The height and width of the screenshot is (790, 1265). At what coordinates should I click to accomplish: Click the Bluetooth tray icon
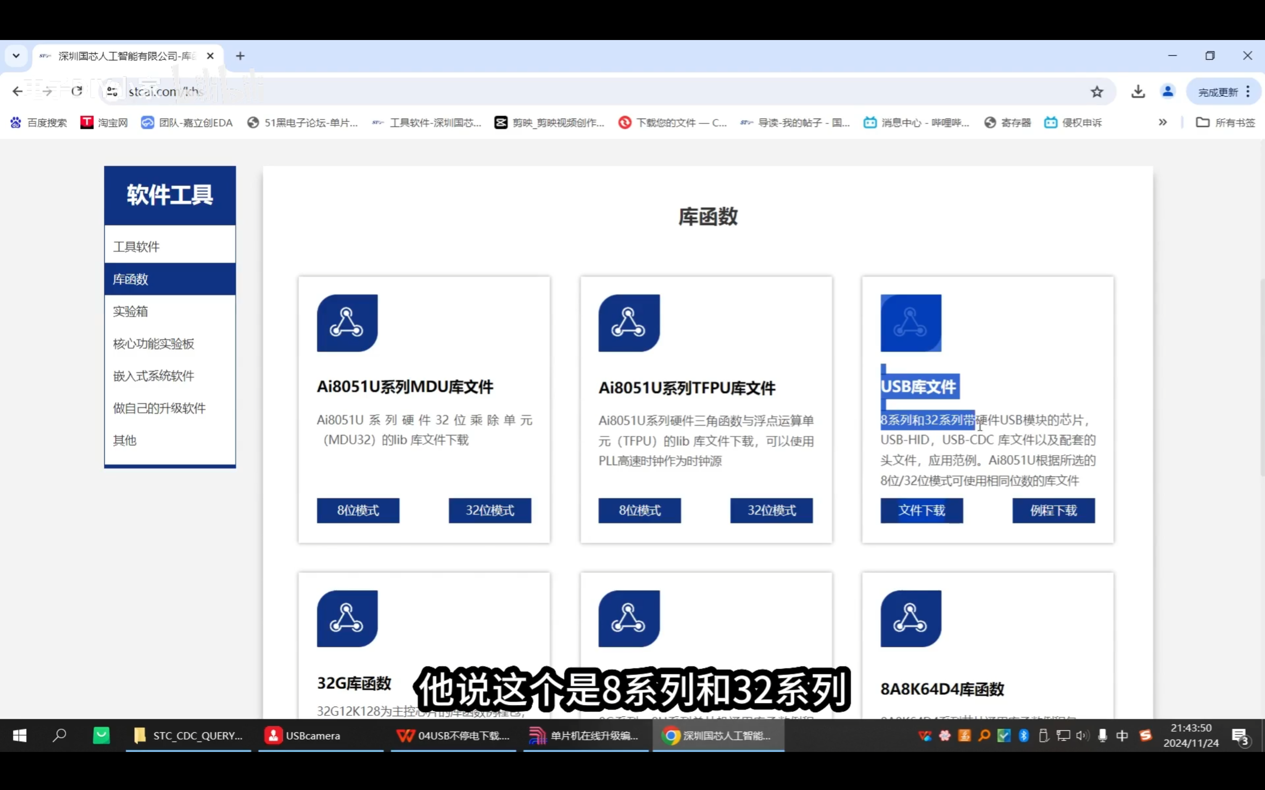[x=1023, y=736]
